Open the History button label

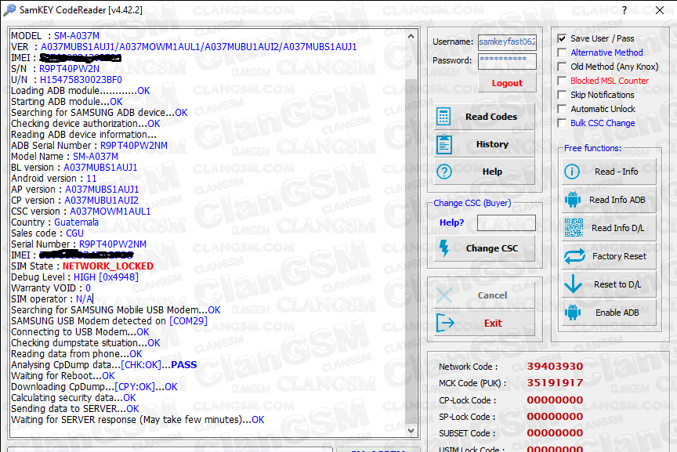[492, 144]
